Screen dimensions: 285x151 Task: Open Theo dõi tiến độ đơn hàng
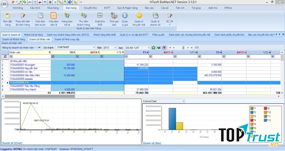coord(22,20)
